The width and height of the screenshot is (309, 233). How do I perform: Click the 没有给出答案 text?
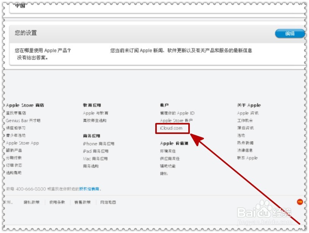pyautogui.click(x=32, y=58)
